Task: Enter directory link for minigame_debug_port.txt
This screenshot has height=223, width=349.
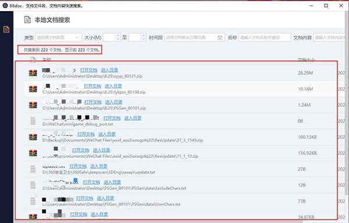Action: coord(133,118)
